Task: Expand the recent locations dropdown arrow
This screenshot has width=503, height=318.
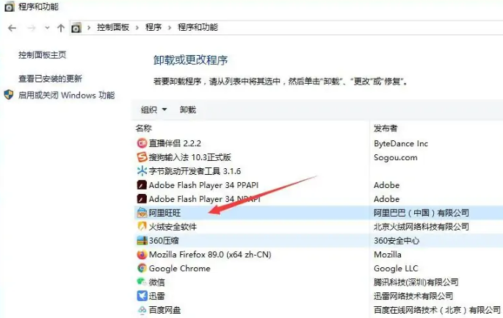Action: pos(48,28)
